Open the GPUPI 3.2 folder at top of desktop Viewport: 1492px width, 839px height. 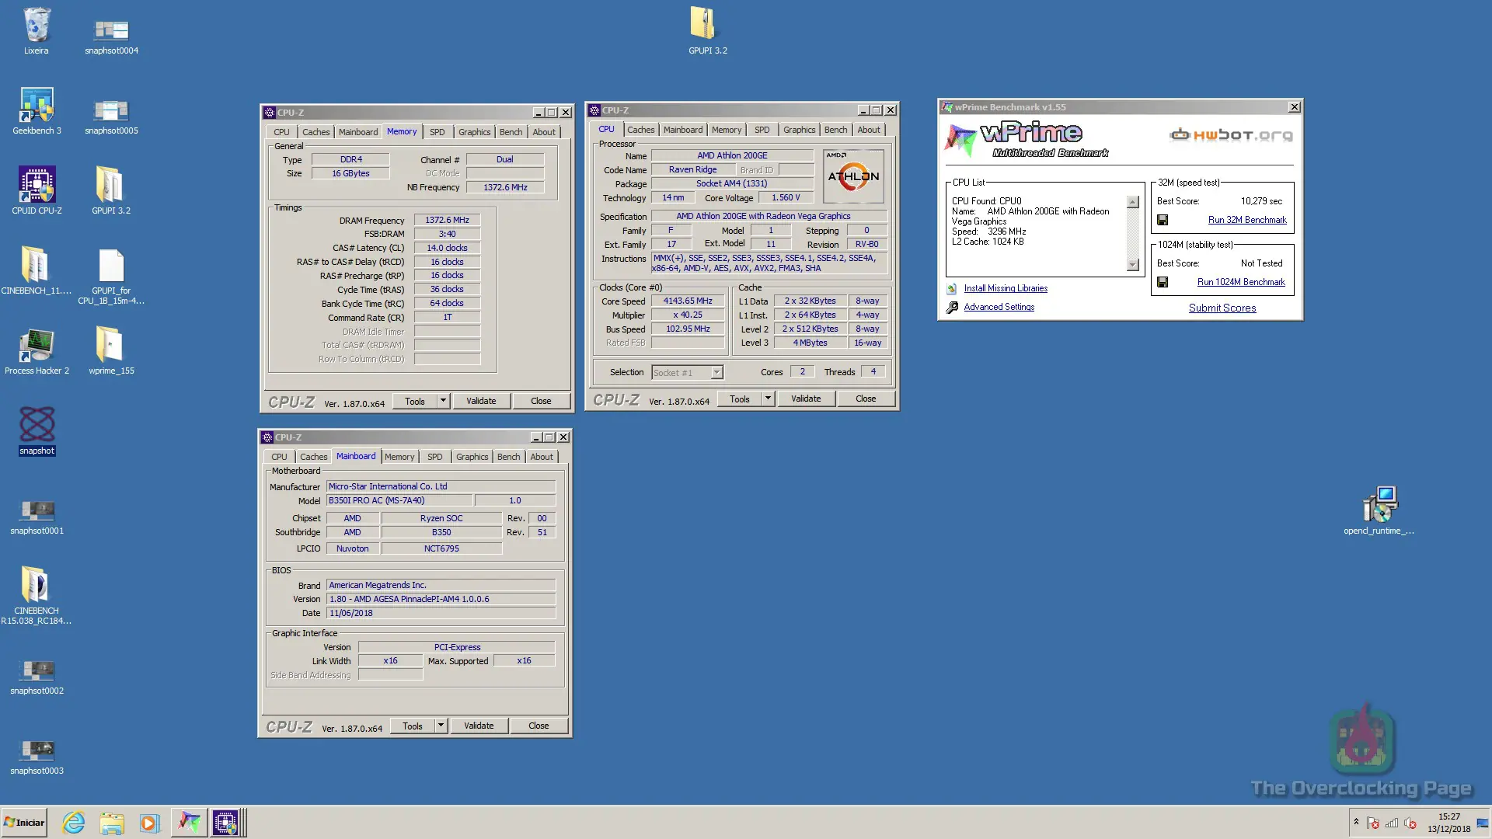click(x=707, y=30)
